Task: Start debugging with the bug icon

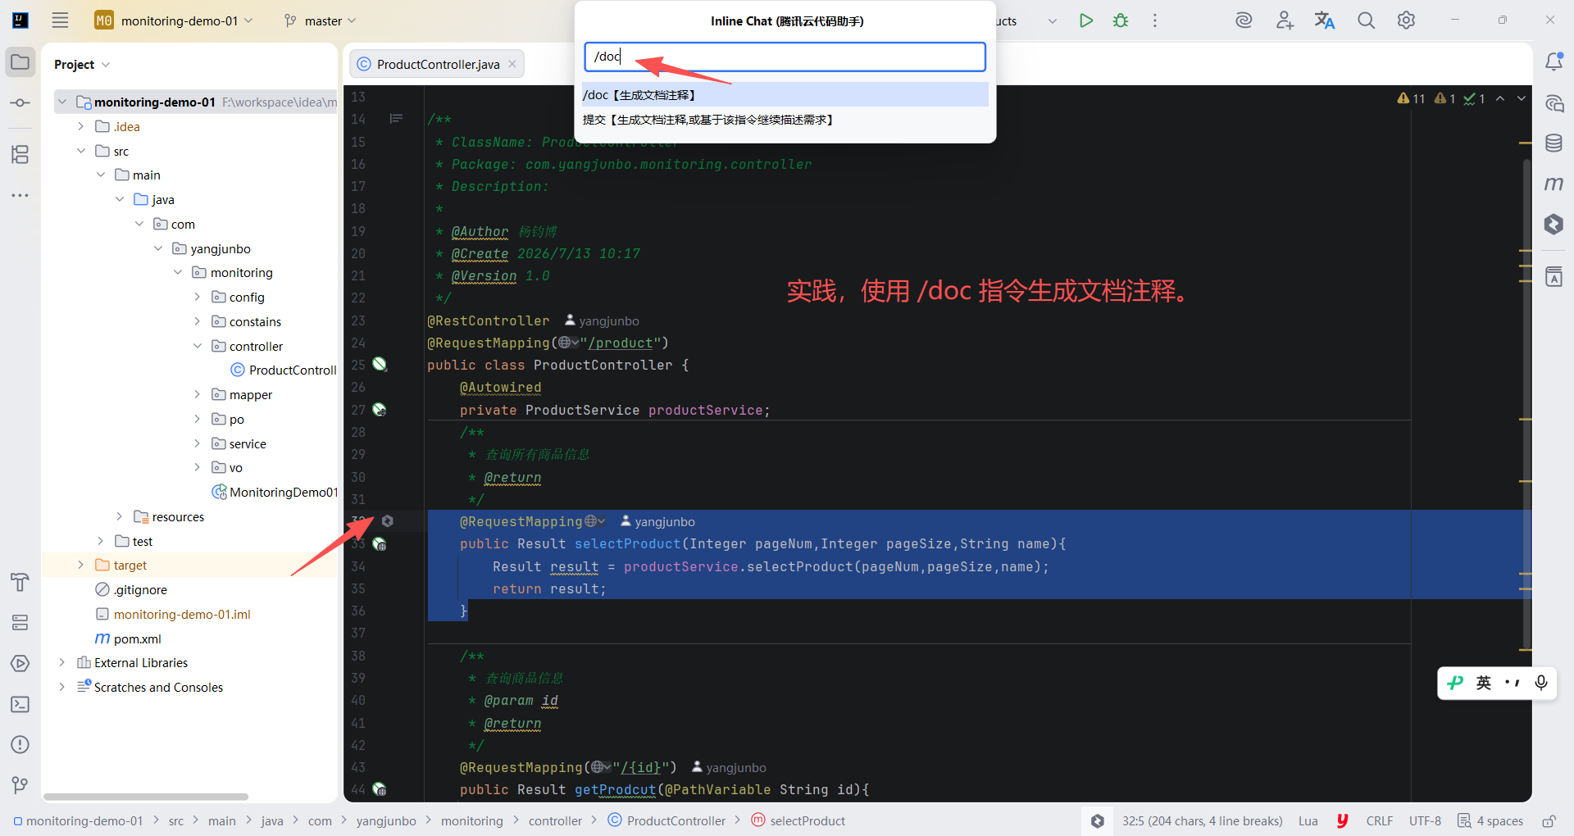Action: coord(1121,20)
